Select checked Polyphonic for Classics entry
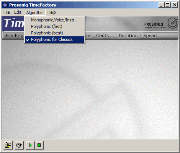 [x=54, y=39]
